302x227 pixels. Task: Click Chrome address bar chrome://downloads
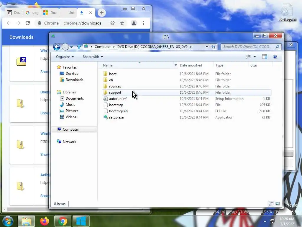pos(83,23)
